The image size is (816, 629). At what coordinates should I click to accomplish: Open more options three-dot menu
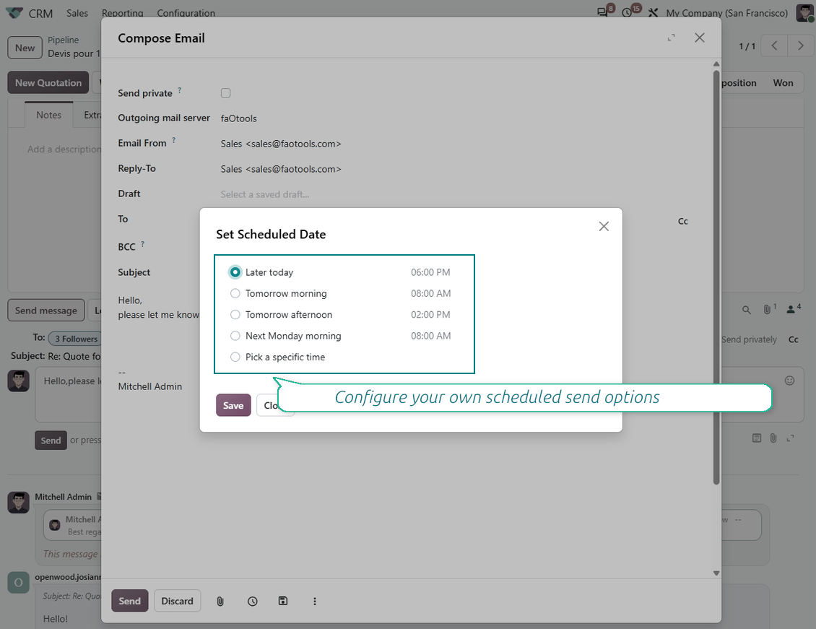pyautogui.click(x=314, y=602)
